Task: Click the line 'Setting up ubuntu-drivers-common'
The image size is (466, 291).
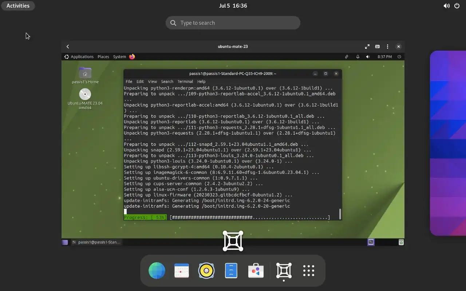Action: coord(191,178)
